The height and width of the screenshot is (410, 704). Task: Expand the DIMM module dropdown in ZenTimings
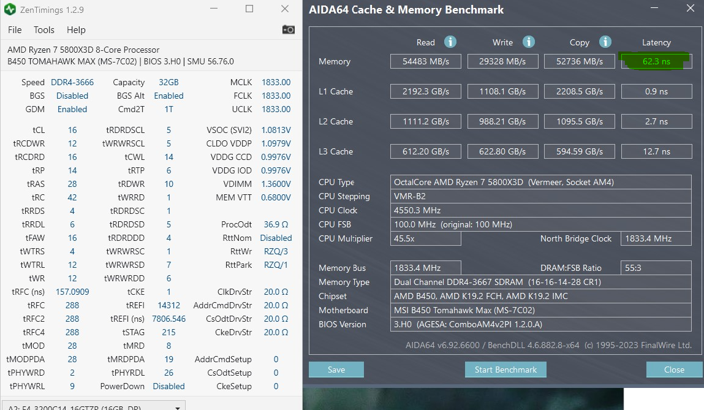pyautogui.click(x=93, y=406)
